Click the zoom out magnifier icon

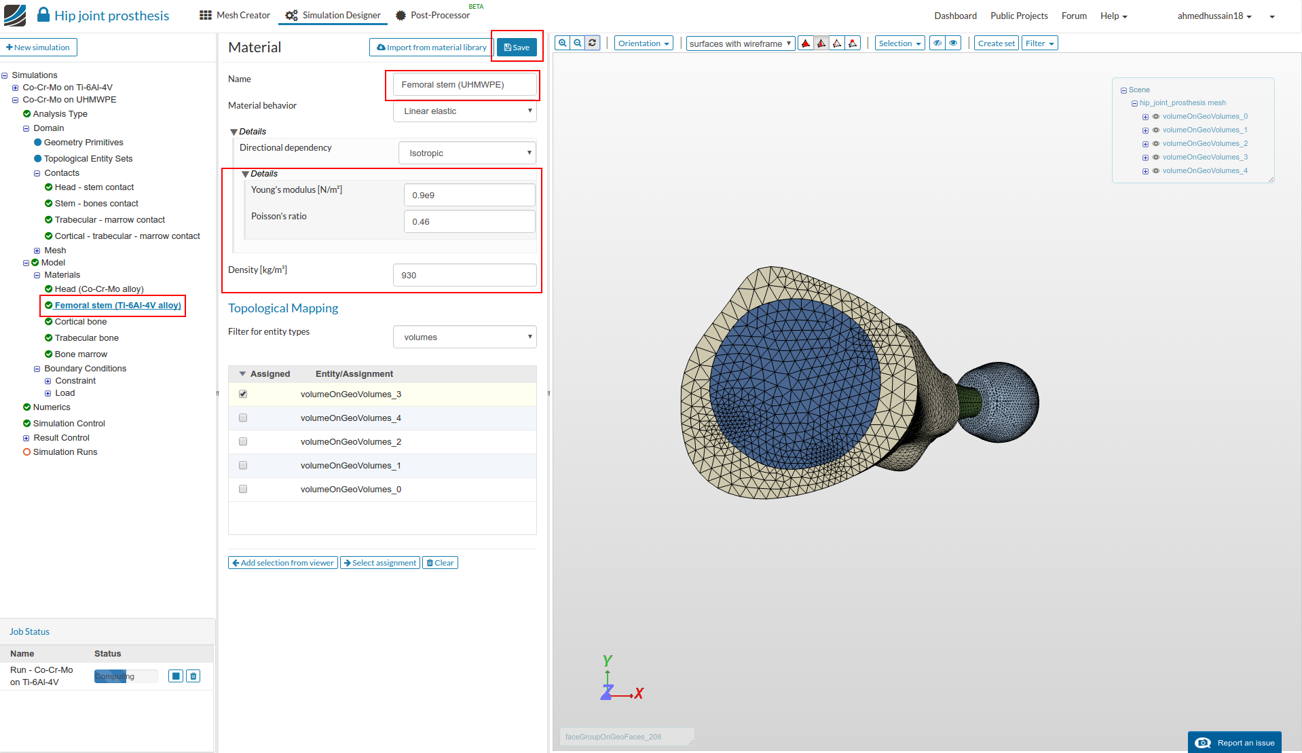click(577, 43)
